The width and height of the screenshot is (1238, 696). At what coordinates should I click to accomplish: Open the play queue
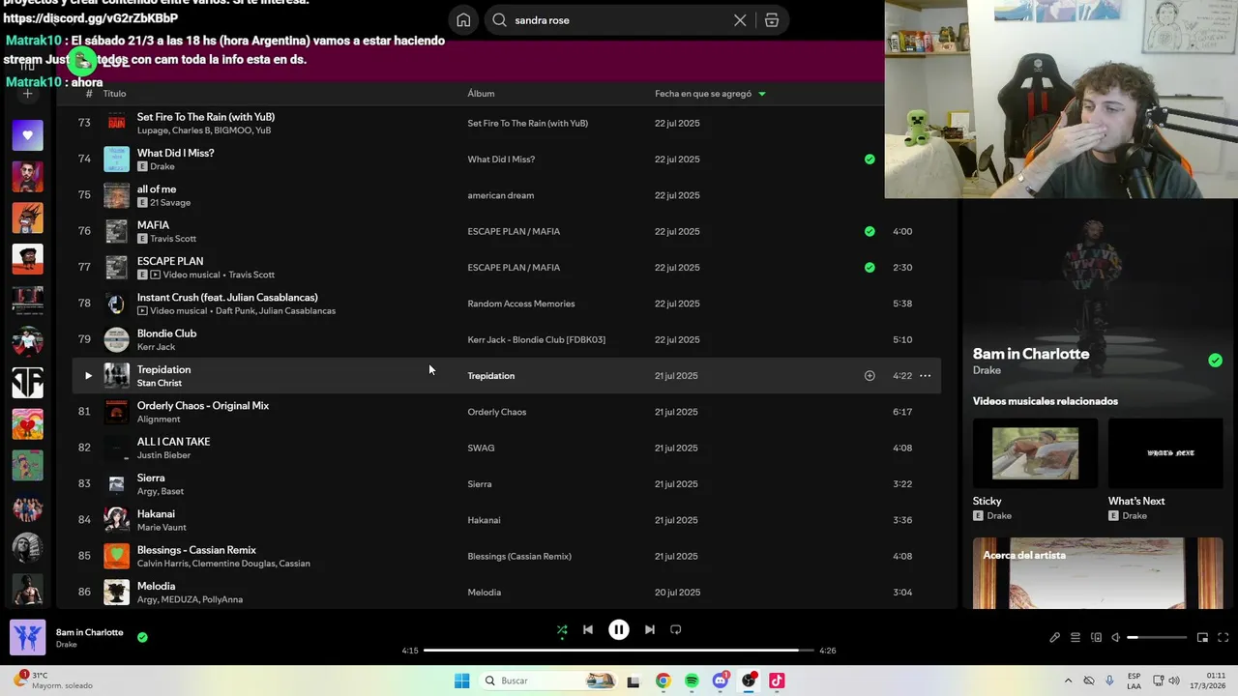point(1076,638)
